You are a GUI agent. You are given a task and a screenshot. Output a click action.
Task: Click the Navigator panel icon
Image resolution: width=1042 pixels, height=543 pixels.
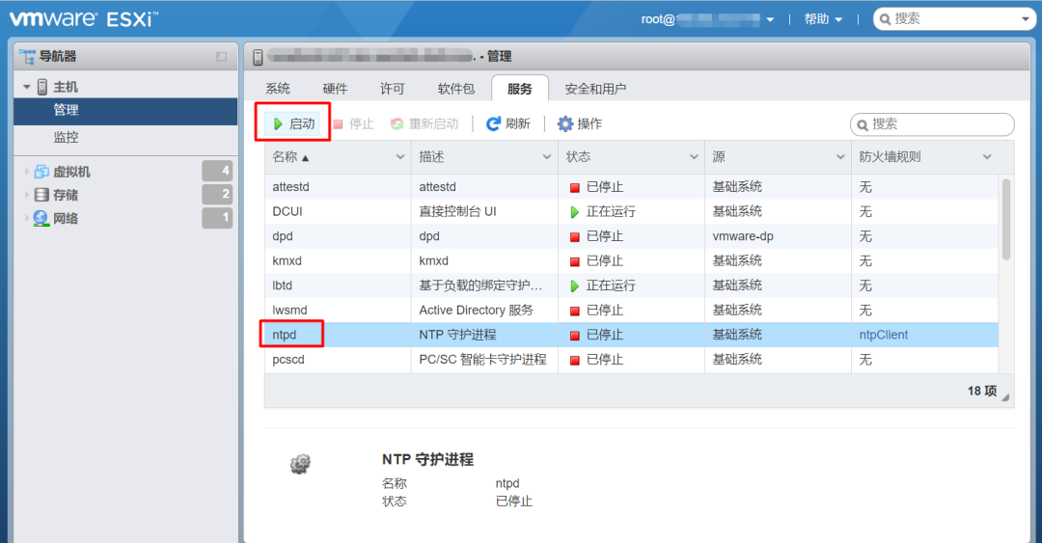click(x=27, y=57)
